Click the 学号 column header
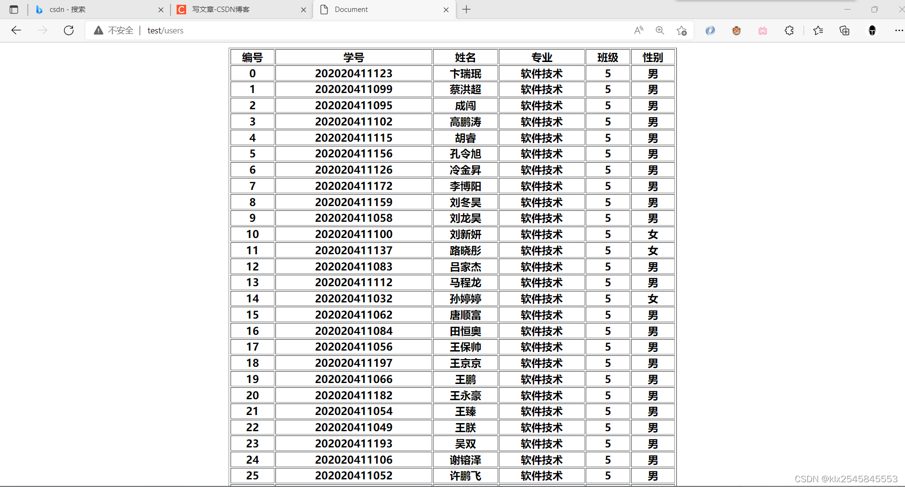This screenshot has width=905, height=487. click(354, 57)
